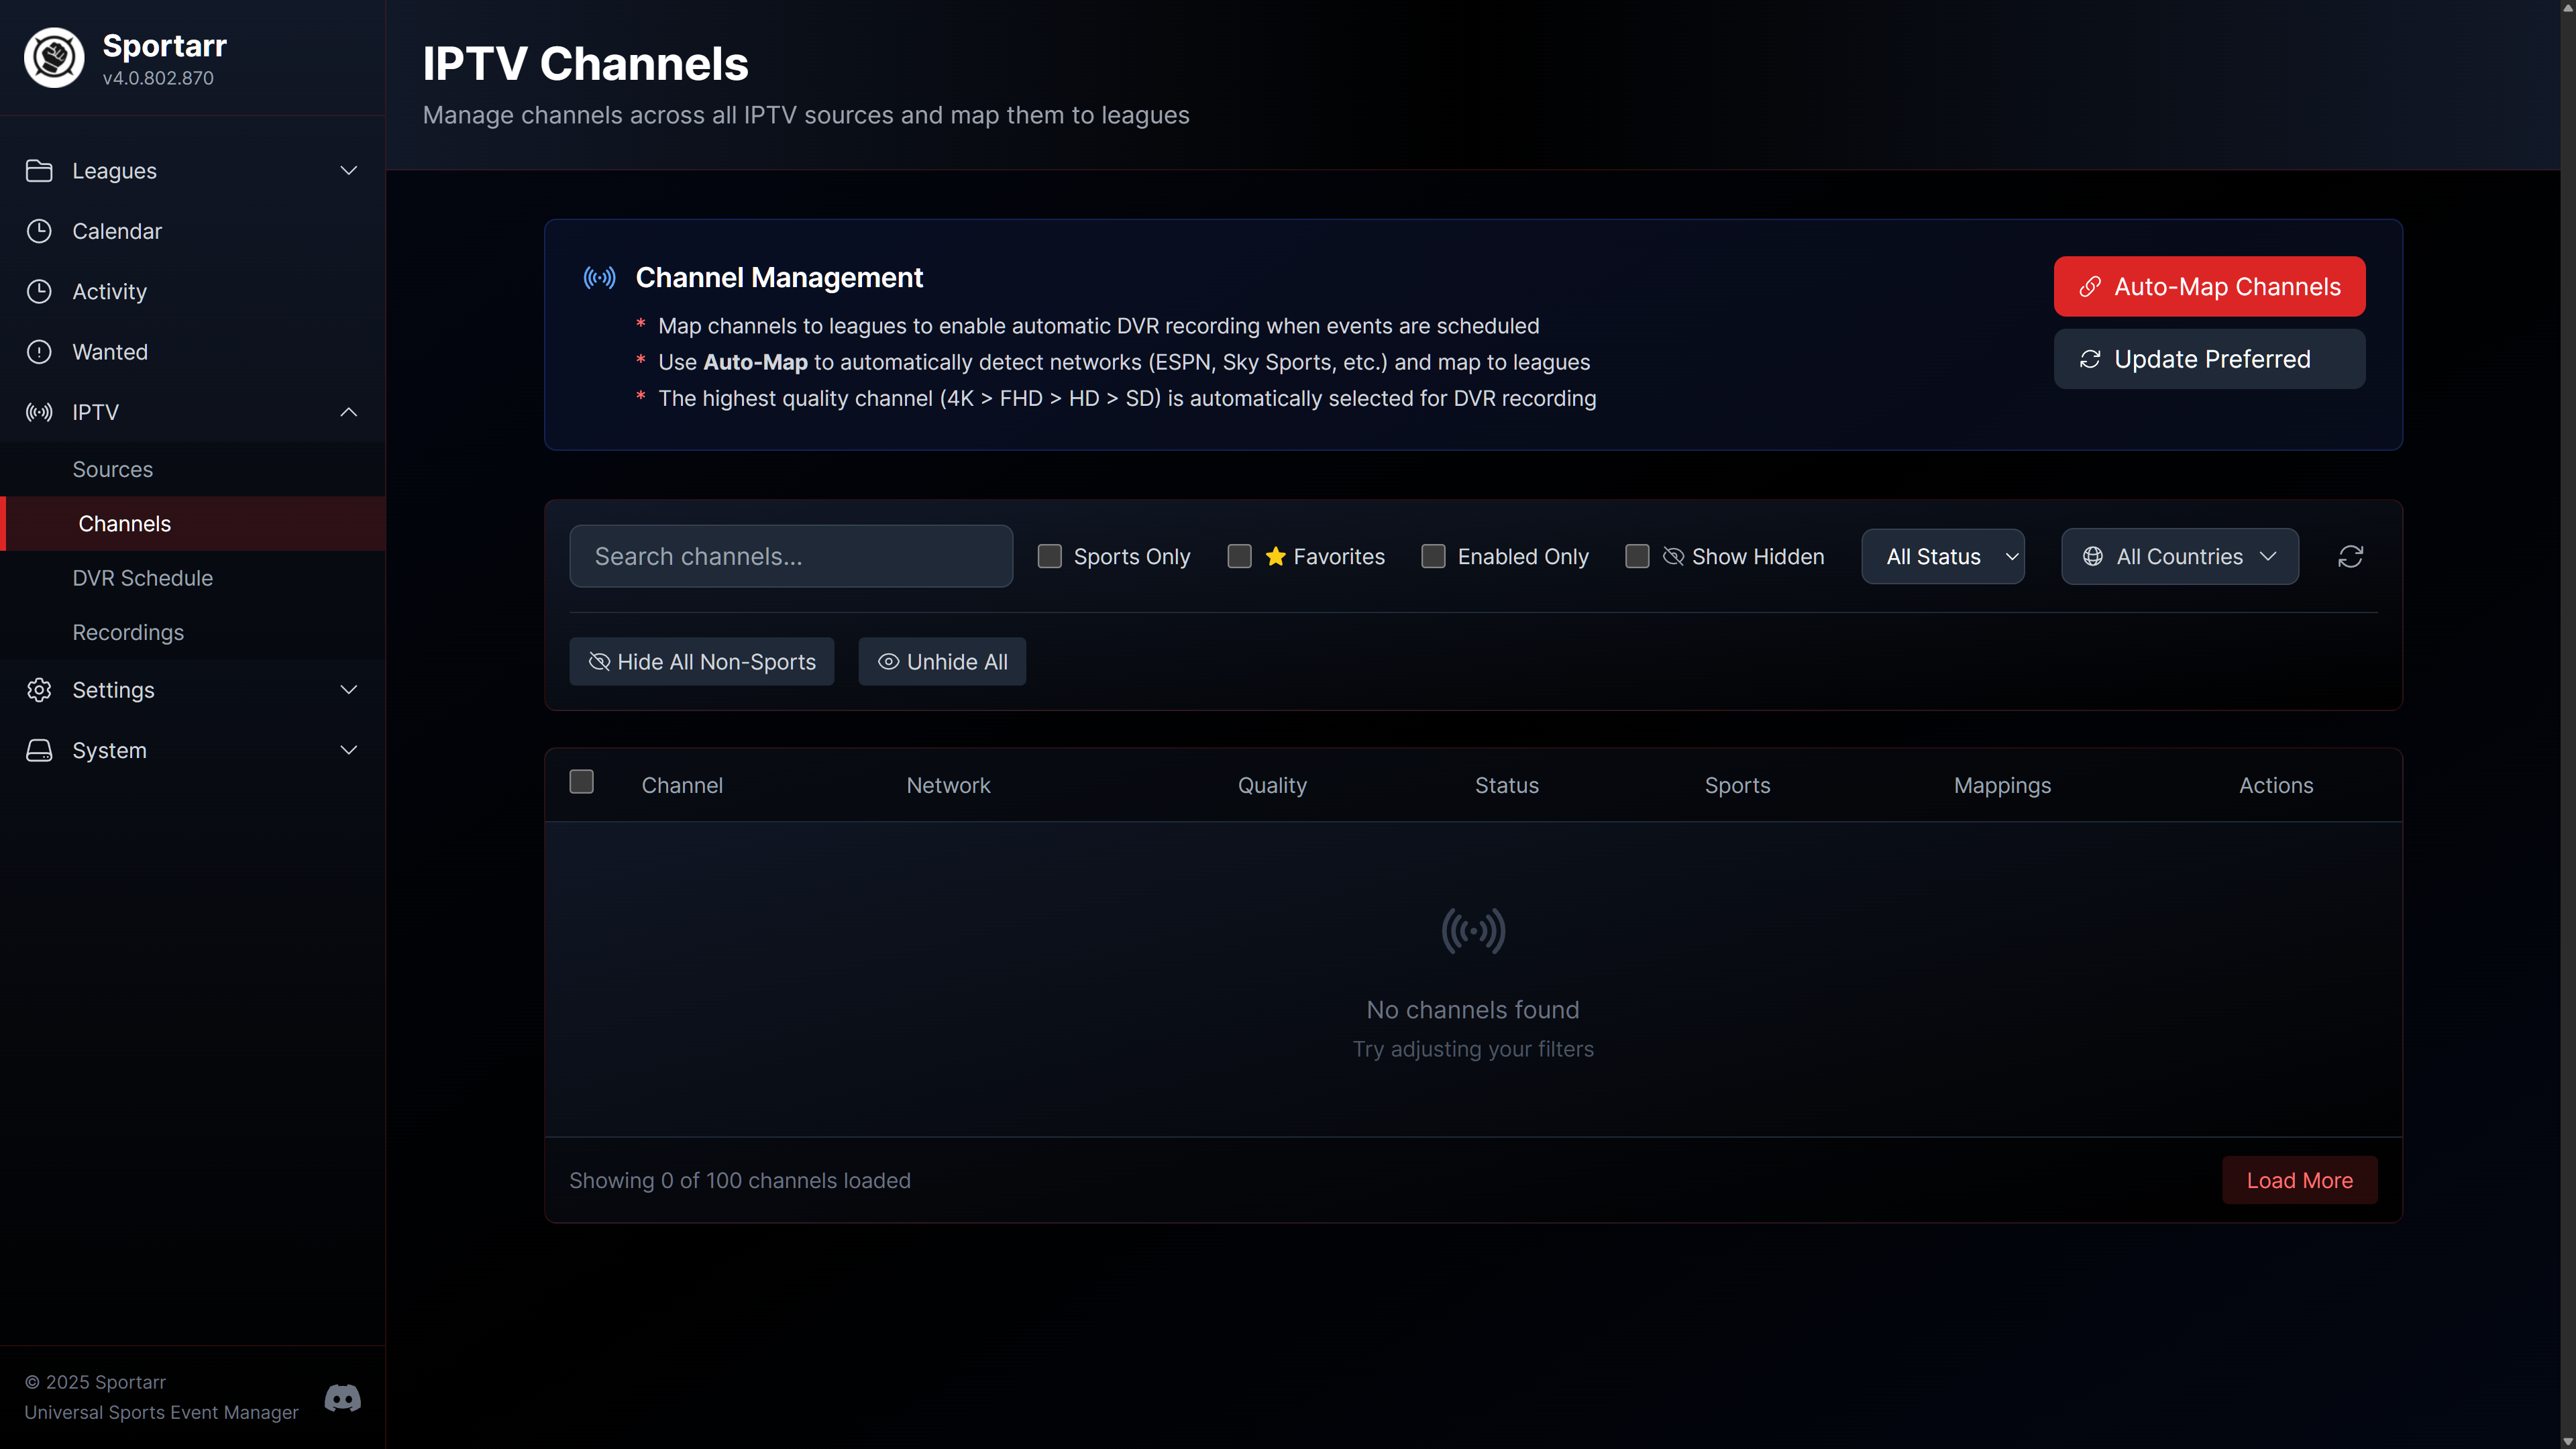
Task: Focus the Search channels input field
Action: (x=791, y=556)
